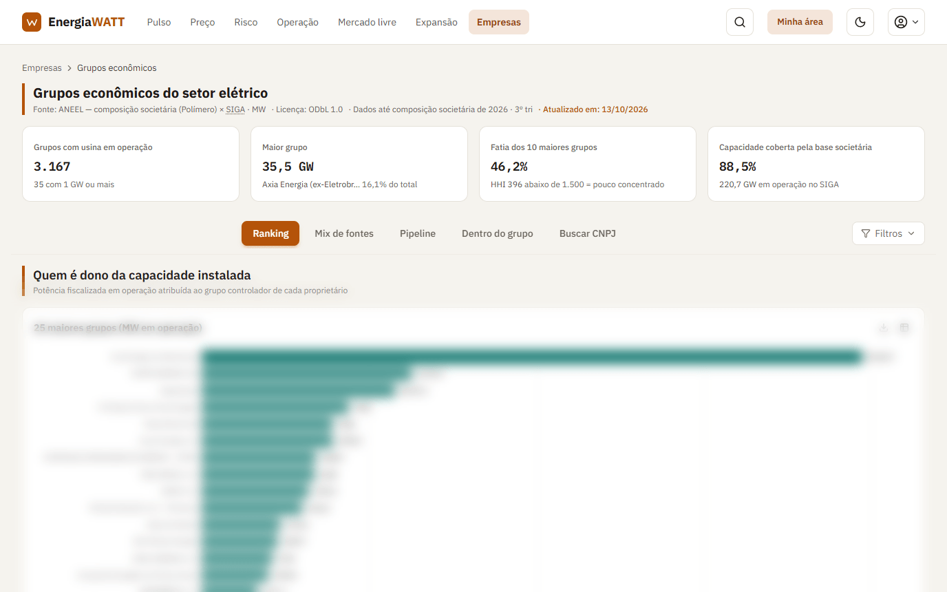The image size is (947, 592).
Task: Click the "88,5%" coverage value
Action: tap(738, 167)
